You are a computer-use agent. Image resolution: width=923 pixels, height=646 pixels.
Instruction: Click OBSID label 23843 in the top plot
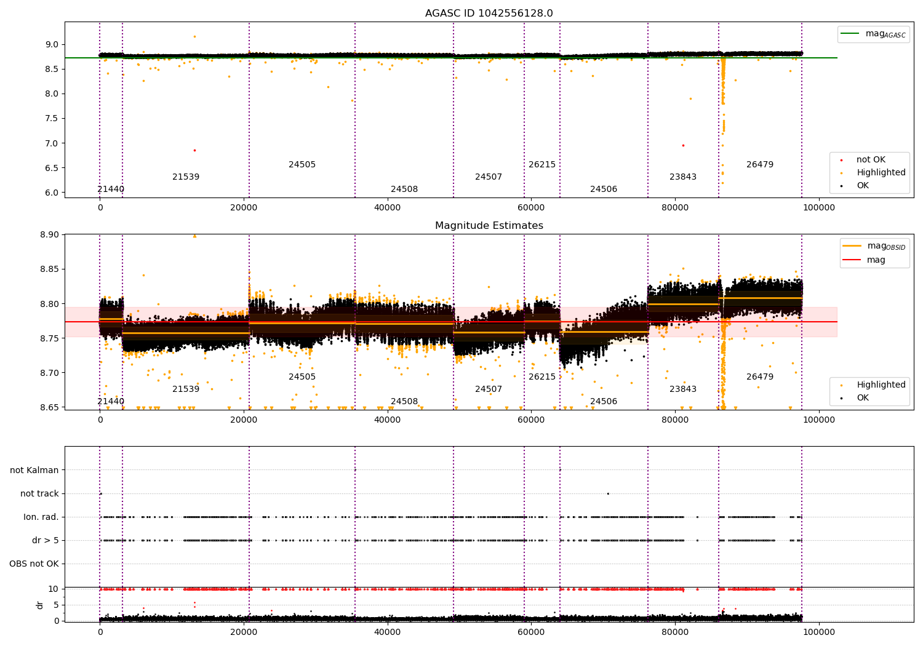coord(683,177)
